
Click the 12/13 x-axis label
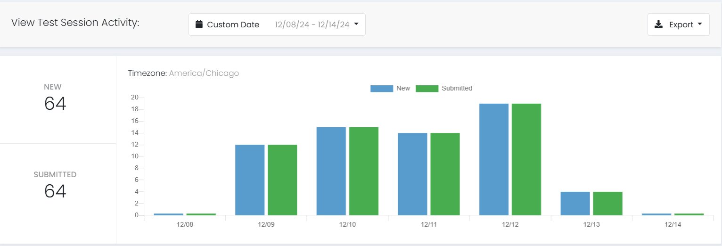(x=591, y=225)
